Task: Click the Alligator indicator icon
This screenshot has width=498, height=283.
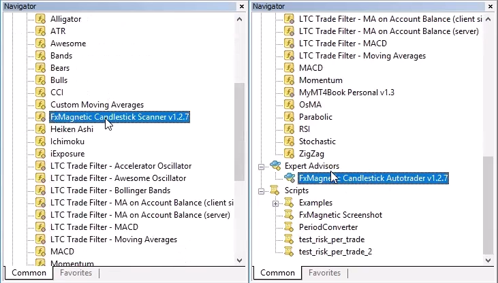Action: click(40, 19)
